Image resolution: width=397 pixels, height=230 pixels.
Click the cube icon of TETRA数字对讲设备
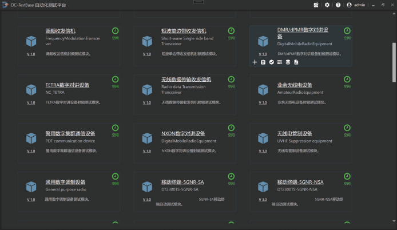point(31,90)
